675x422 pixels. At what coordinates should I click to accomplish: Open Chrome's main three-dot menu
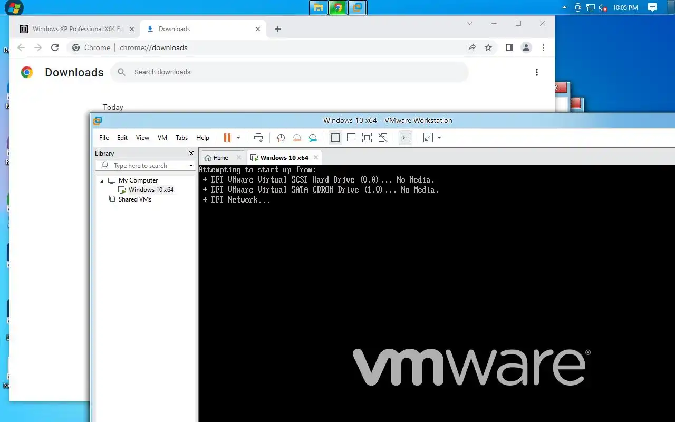543,47
